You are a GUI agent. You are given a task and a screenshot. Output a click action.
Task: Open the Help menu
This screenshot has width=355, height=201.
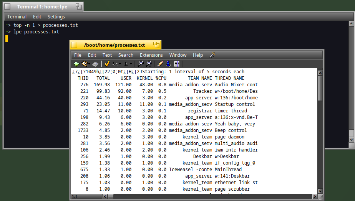point(198,55)
